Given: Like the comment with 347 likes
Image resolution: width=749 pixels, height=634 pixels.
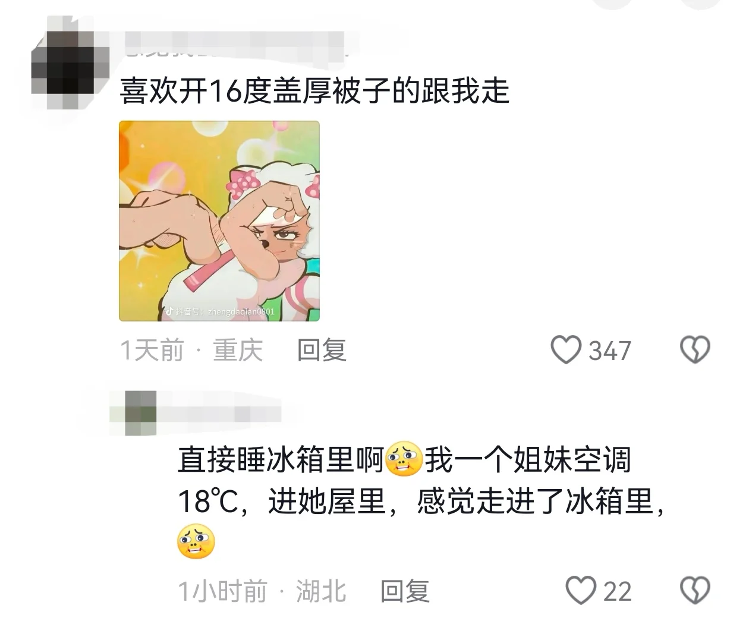Looking at the screenshot, I should 566,349.
